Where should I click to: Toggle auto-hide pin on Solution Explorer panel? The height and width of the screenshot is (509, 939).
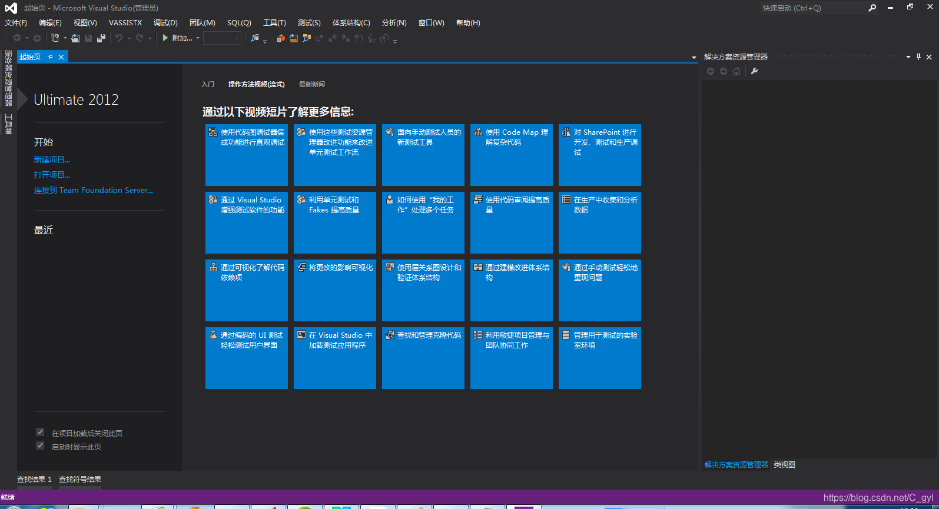click(918, 57)
